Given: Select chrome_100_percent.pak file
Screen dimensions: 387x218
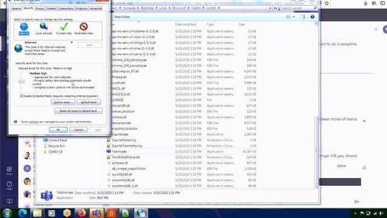Looking at the screenshot, I should (x=129, y=60).
